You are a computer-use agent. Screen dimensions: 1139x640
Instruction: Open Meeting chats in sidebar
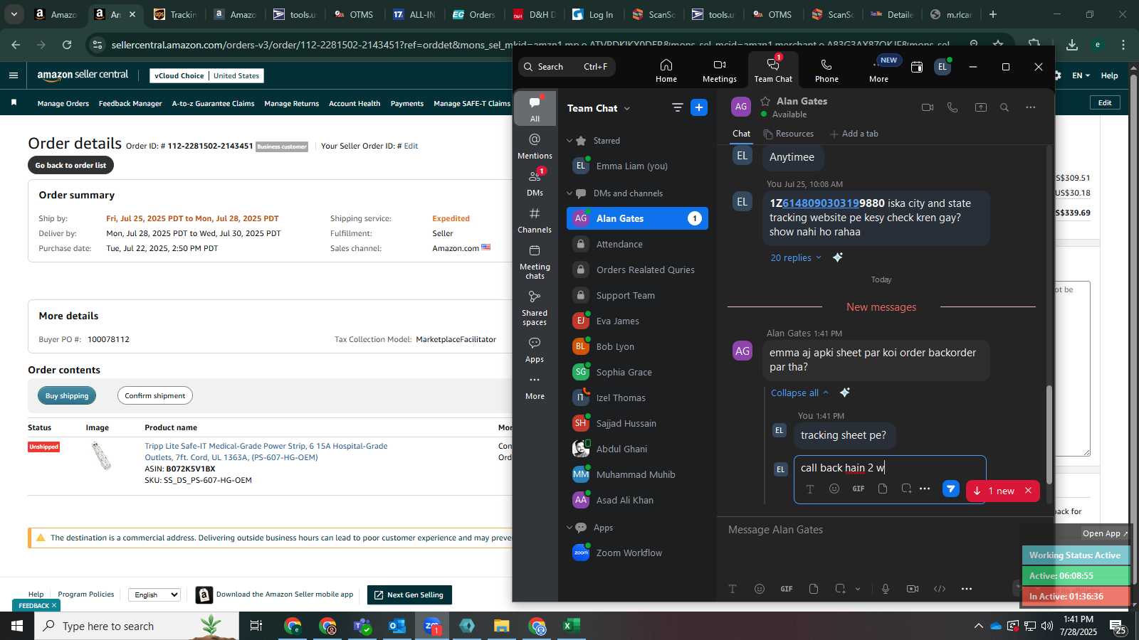pyautogui.click(x=535, y=262)
